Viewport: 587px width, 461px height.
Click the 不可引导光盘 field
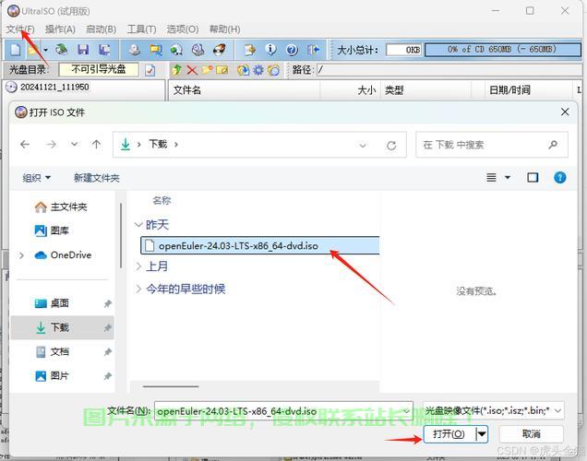coord(99,69)
